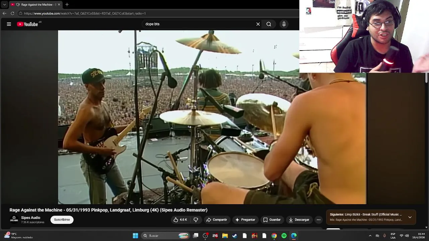Viewport: 429px width, 241px height.
Task: Close the Rage Against the Machine tab
Action: (x=59, y=4)
